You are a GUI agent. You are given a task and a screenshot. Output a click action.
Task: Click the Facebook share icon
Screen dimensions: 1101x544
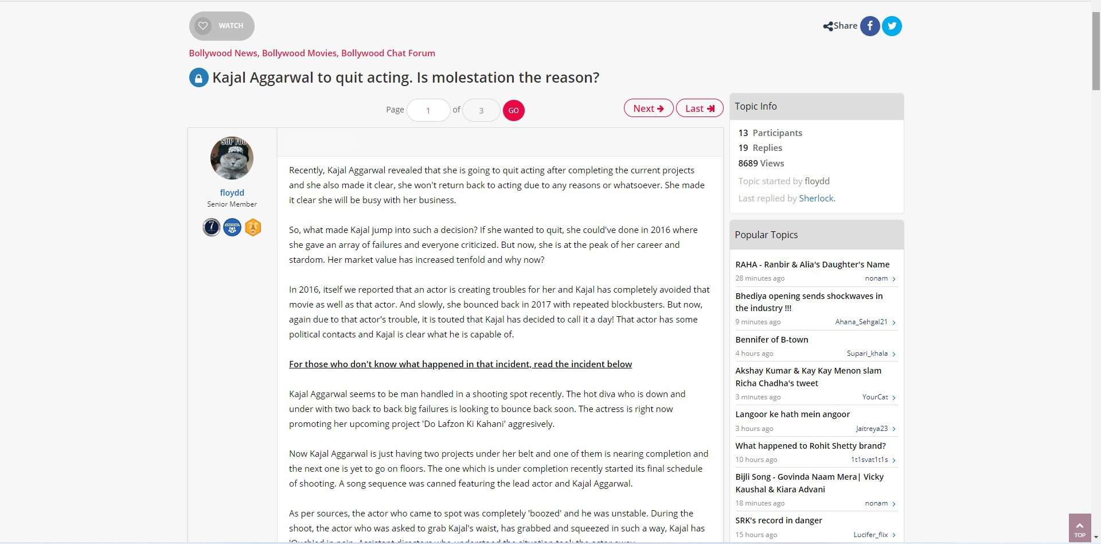point(869,26)
